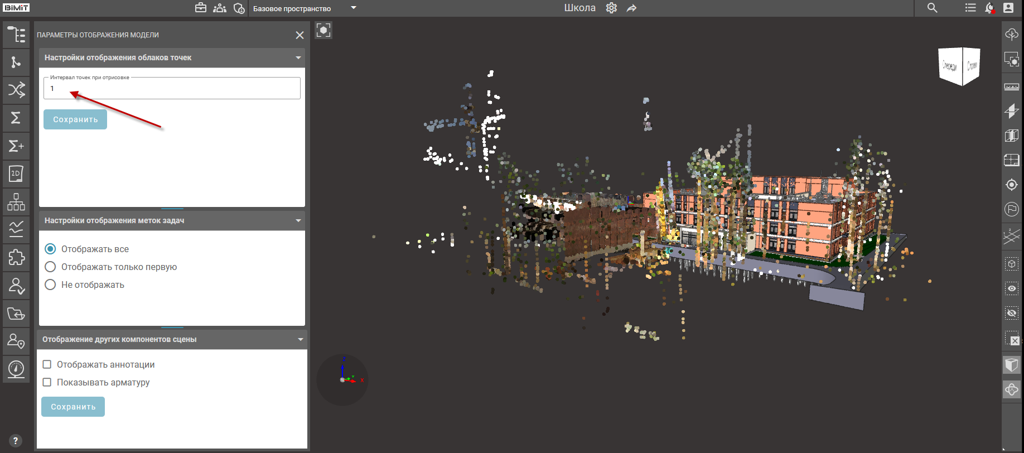Click bottom 'Сохранить' button under checkboxes
The height and width of the screenshot is (453, 1024).
(73, 407)
